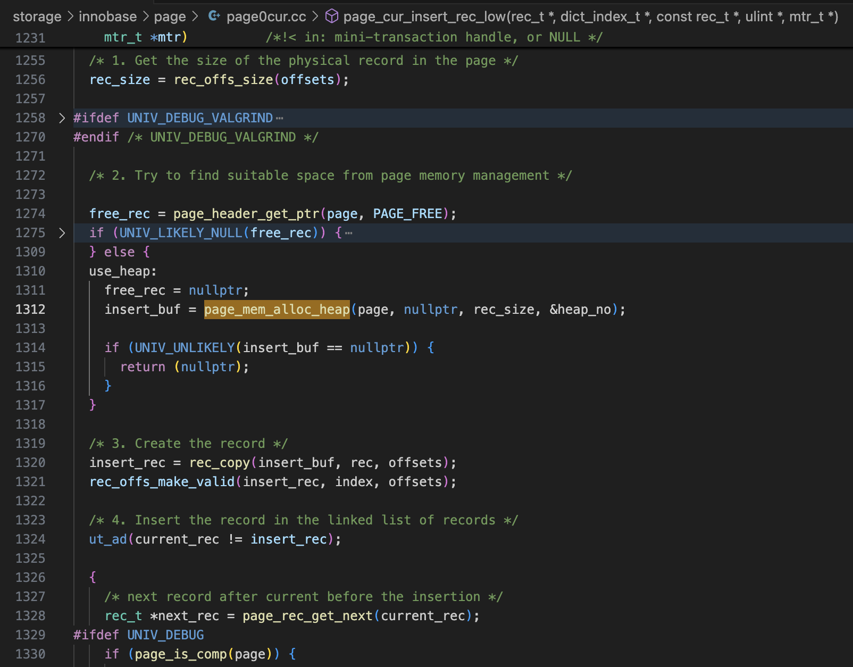Click the highlighted page_mem_alloc_heap call
Image resolution: width=853 pixels, height=667 pixels.
tap(277, 310)
